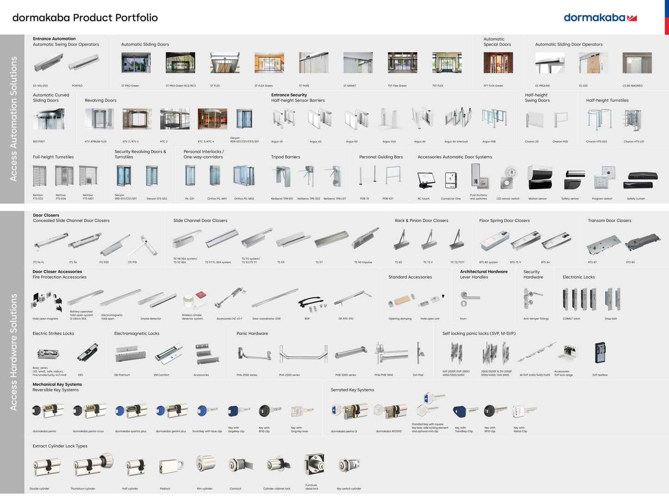Screen dimensions: 669x502
Task: View the Safety curtain product image
Action: pyautogui.click(x=641, y=180)
